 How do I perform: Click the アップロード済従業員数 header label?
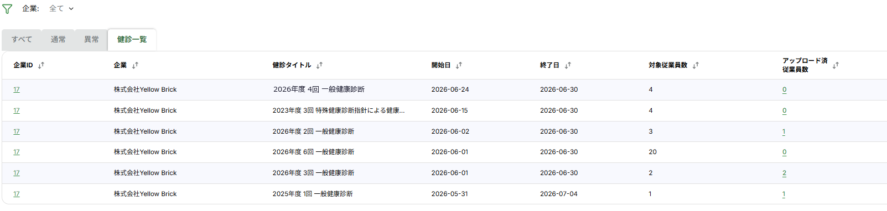pos(805,65)
